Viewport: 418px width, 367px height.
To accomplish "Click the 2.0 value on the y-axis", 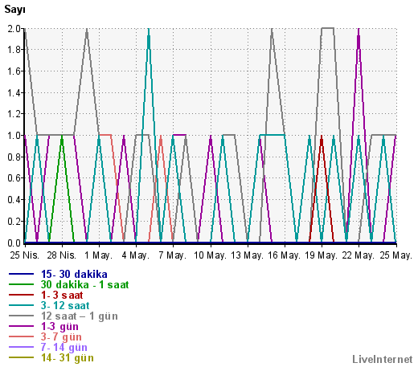I will click(14, 28).
